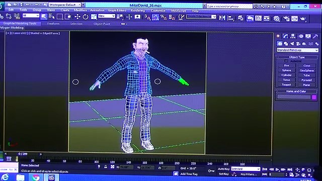
Task: Activate the Select Object tool
Action: [44, 17]
